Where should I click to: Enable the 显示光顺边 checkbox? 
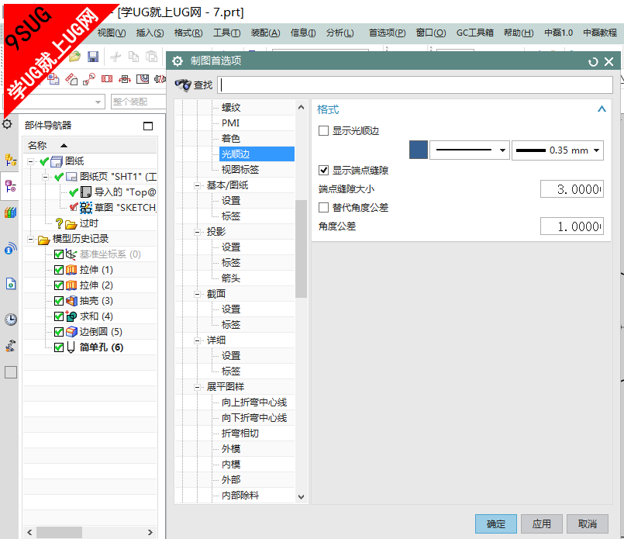323,130
